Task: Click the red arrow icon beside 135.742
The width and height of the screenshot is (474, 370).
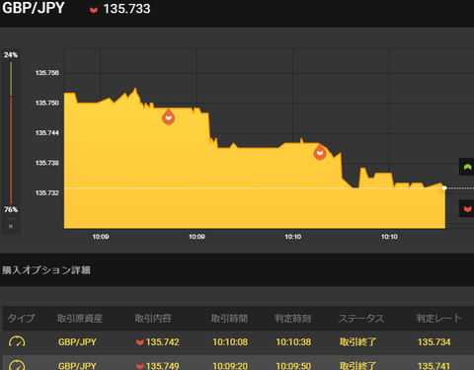Action: [x=140, y=342]
